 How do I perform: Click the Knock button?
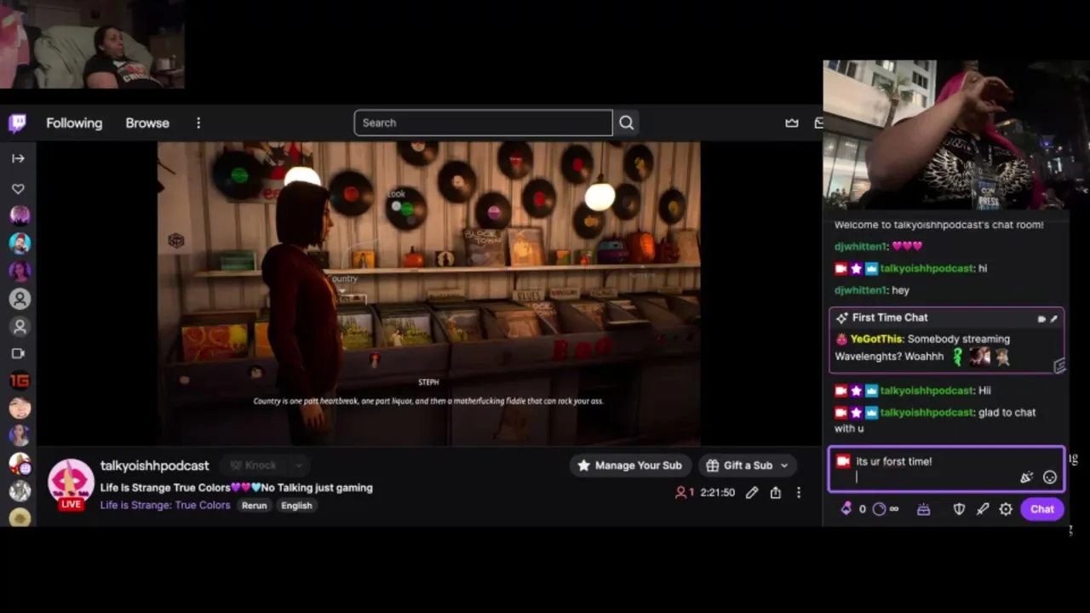254,466
